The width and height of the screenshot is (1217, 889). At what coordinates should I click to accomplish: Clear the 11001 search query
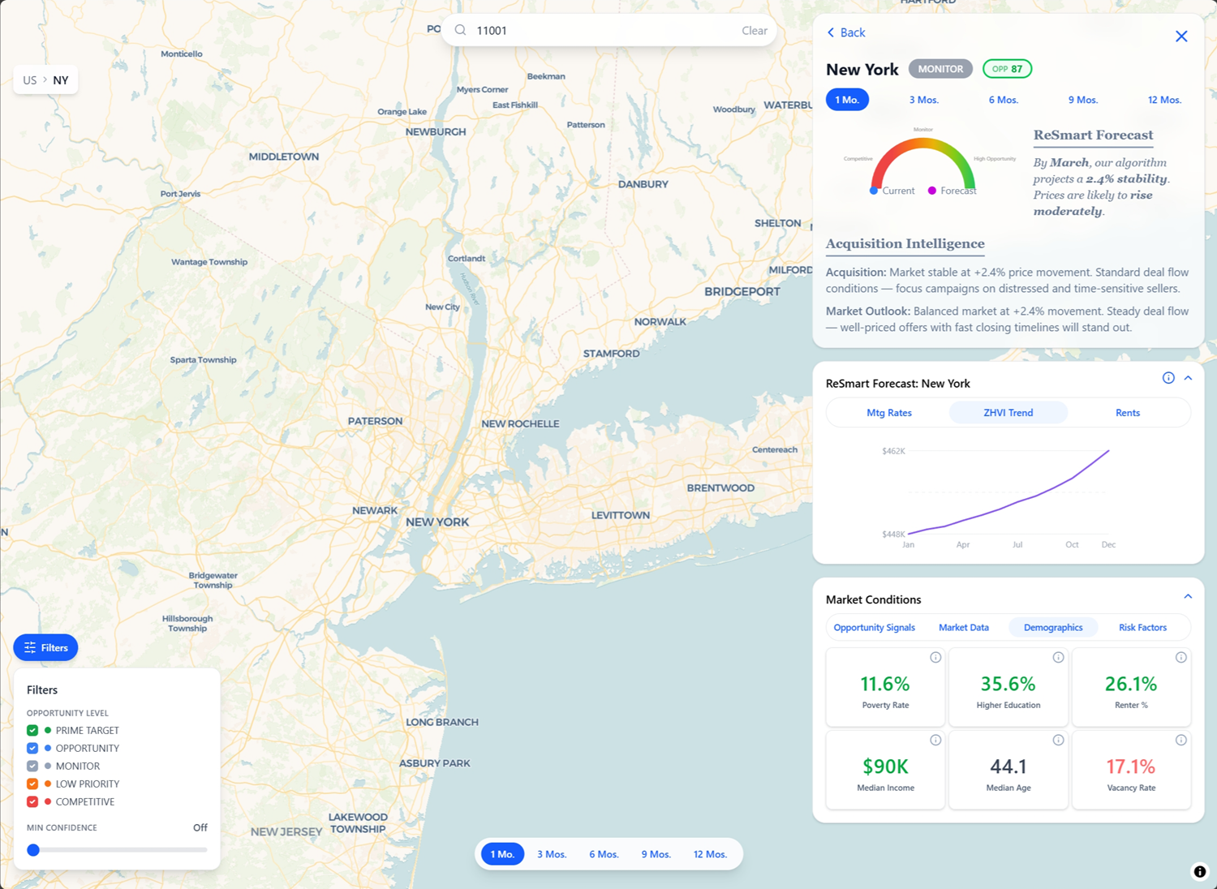click(x=754, y=30)
